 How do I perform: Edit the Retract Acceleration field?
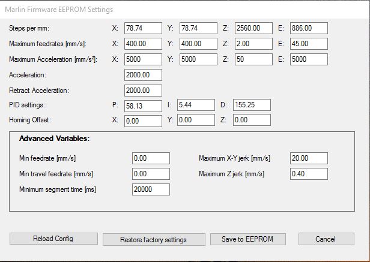pos(143,91)
